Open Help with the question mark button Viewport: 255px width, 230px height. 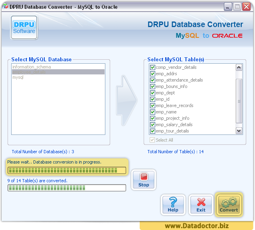click(x=173, y=205)
